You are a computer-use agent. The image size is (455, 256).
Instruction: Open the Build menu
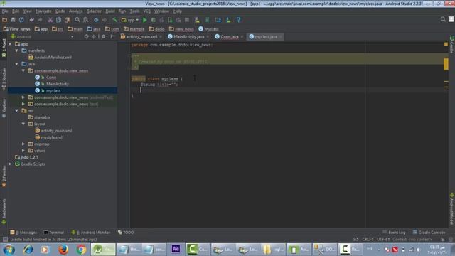click(x=110, y=11)
